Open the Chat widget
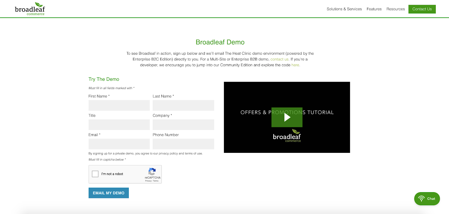This screenshot has width=449, height=214. coord(427,199)
